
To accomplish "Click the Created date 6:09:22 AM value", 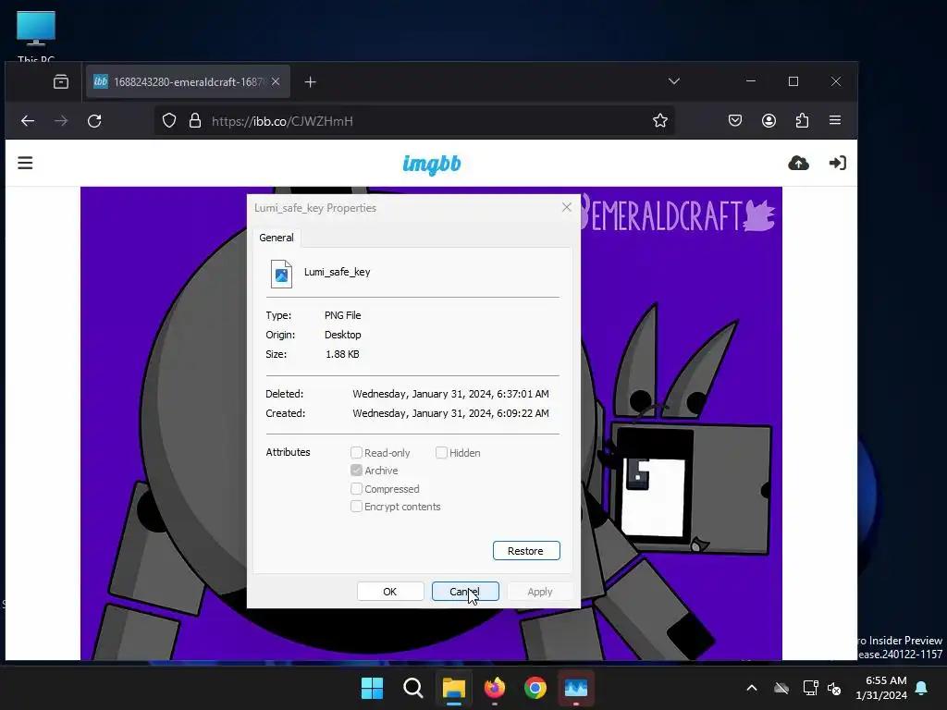I will point(450,413).
